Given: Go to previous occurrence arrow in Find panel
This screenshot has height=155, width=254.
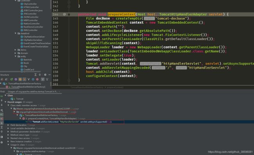Looking at the screenshot, I should (2, 101).
